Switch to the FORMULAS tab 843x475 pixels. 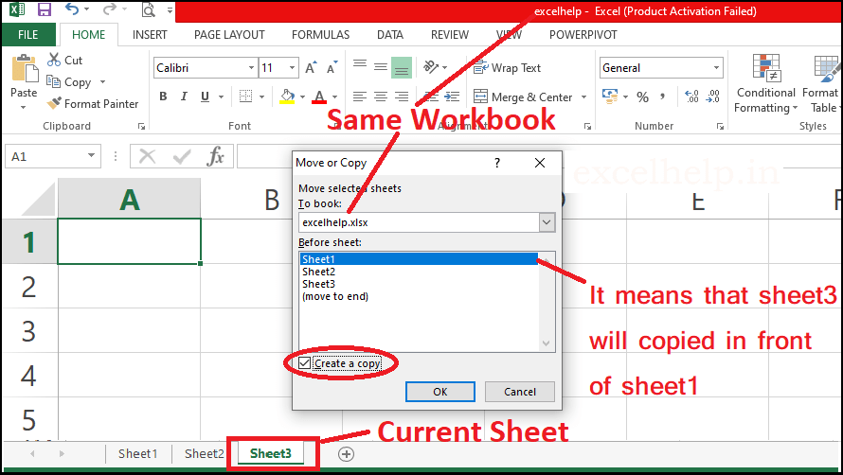(x=320, y=35)
